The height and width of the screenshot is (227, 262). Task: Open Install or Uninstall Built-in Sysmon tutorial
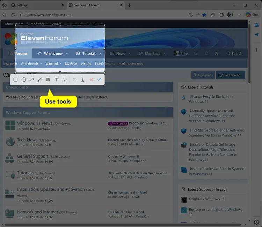217,171
